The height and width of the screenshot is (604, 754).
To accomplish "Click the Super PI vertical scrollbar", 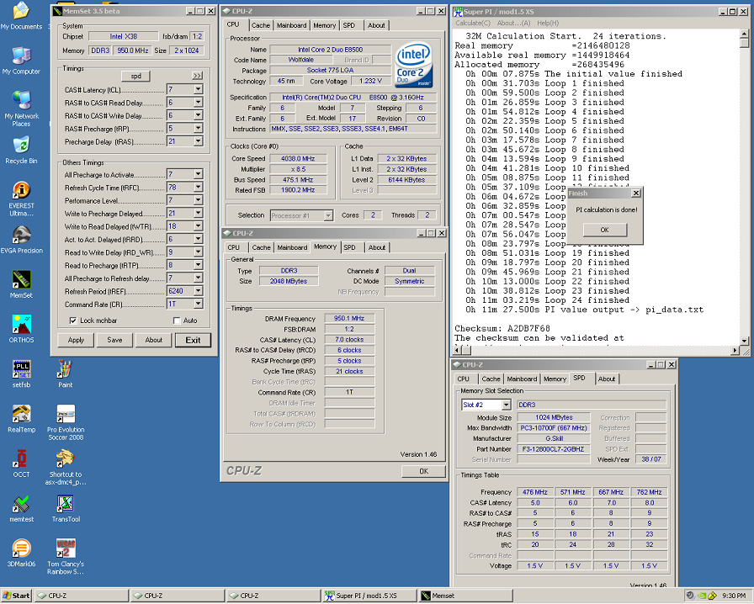I will (x=745, y=188).
